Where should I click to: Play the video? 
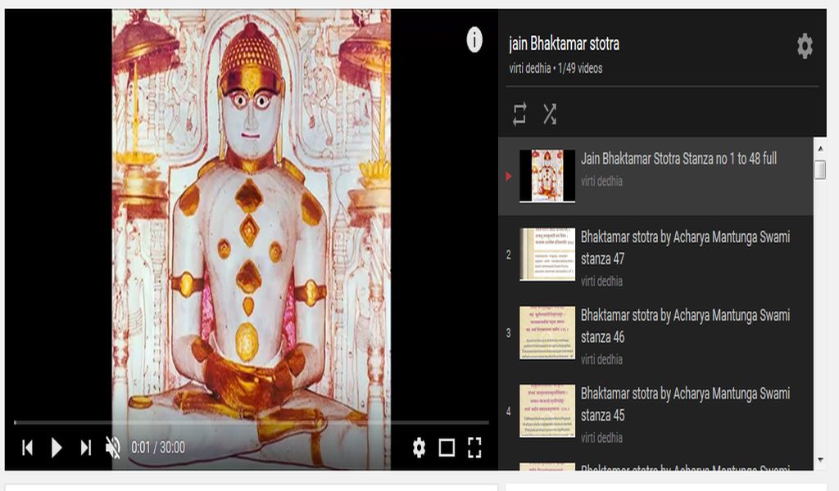point(57,448)
